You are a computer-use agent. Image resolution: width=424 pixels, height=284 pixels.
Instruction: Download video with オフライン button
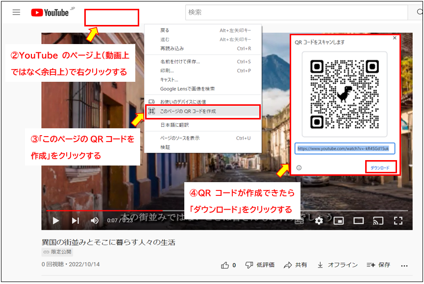click(x=337, y=265)
